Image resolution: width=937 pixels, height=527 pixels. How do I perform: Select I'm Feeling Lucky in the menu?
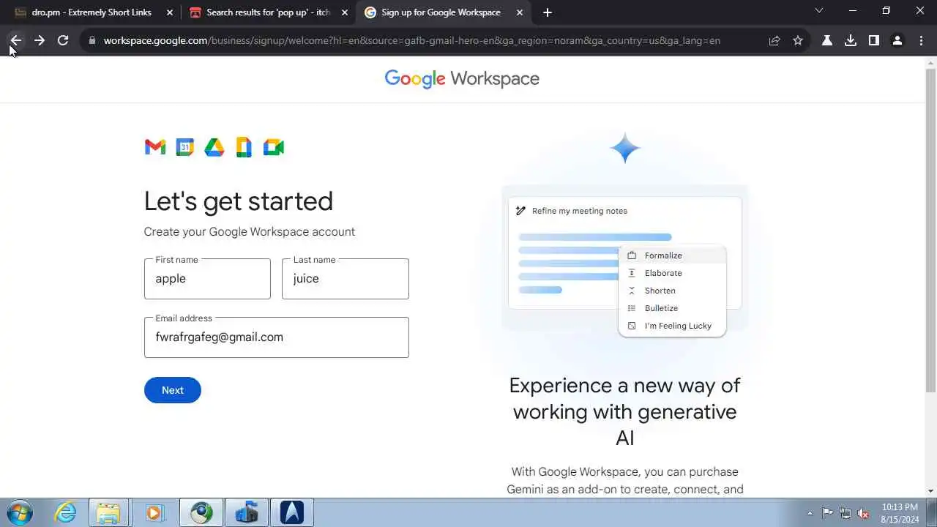[672, 326]
